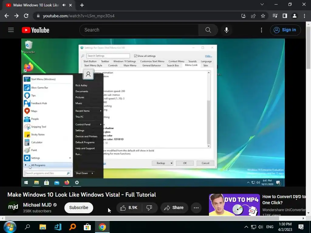Open Chrome media controls icon
Screen dimensions: 311x233
coord(275,16)
